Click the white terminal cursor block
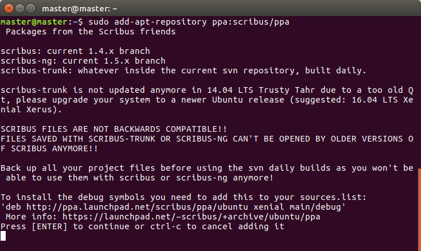Viewport: 421px width, 251px height. (3, 236)
